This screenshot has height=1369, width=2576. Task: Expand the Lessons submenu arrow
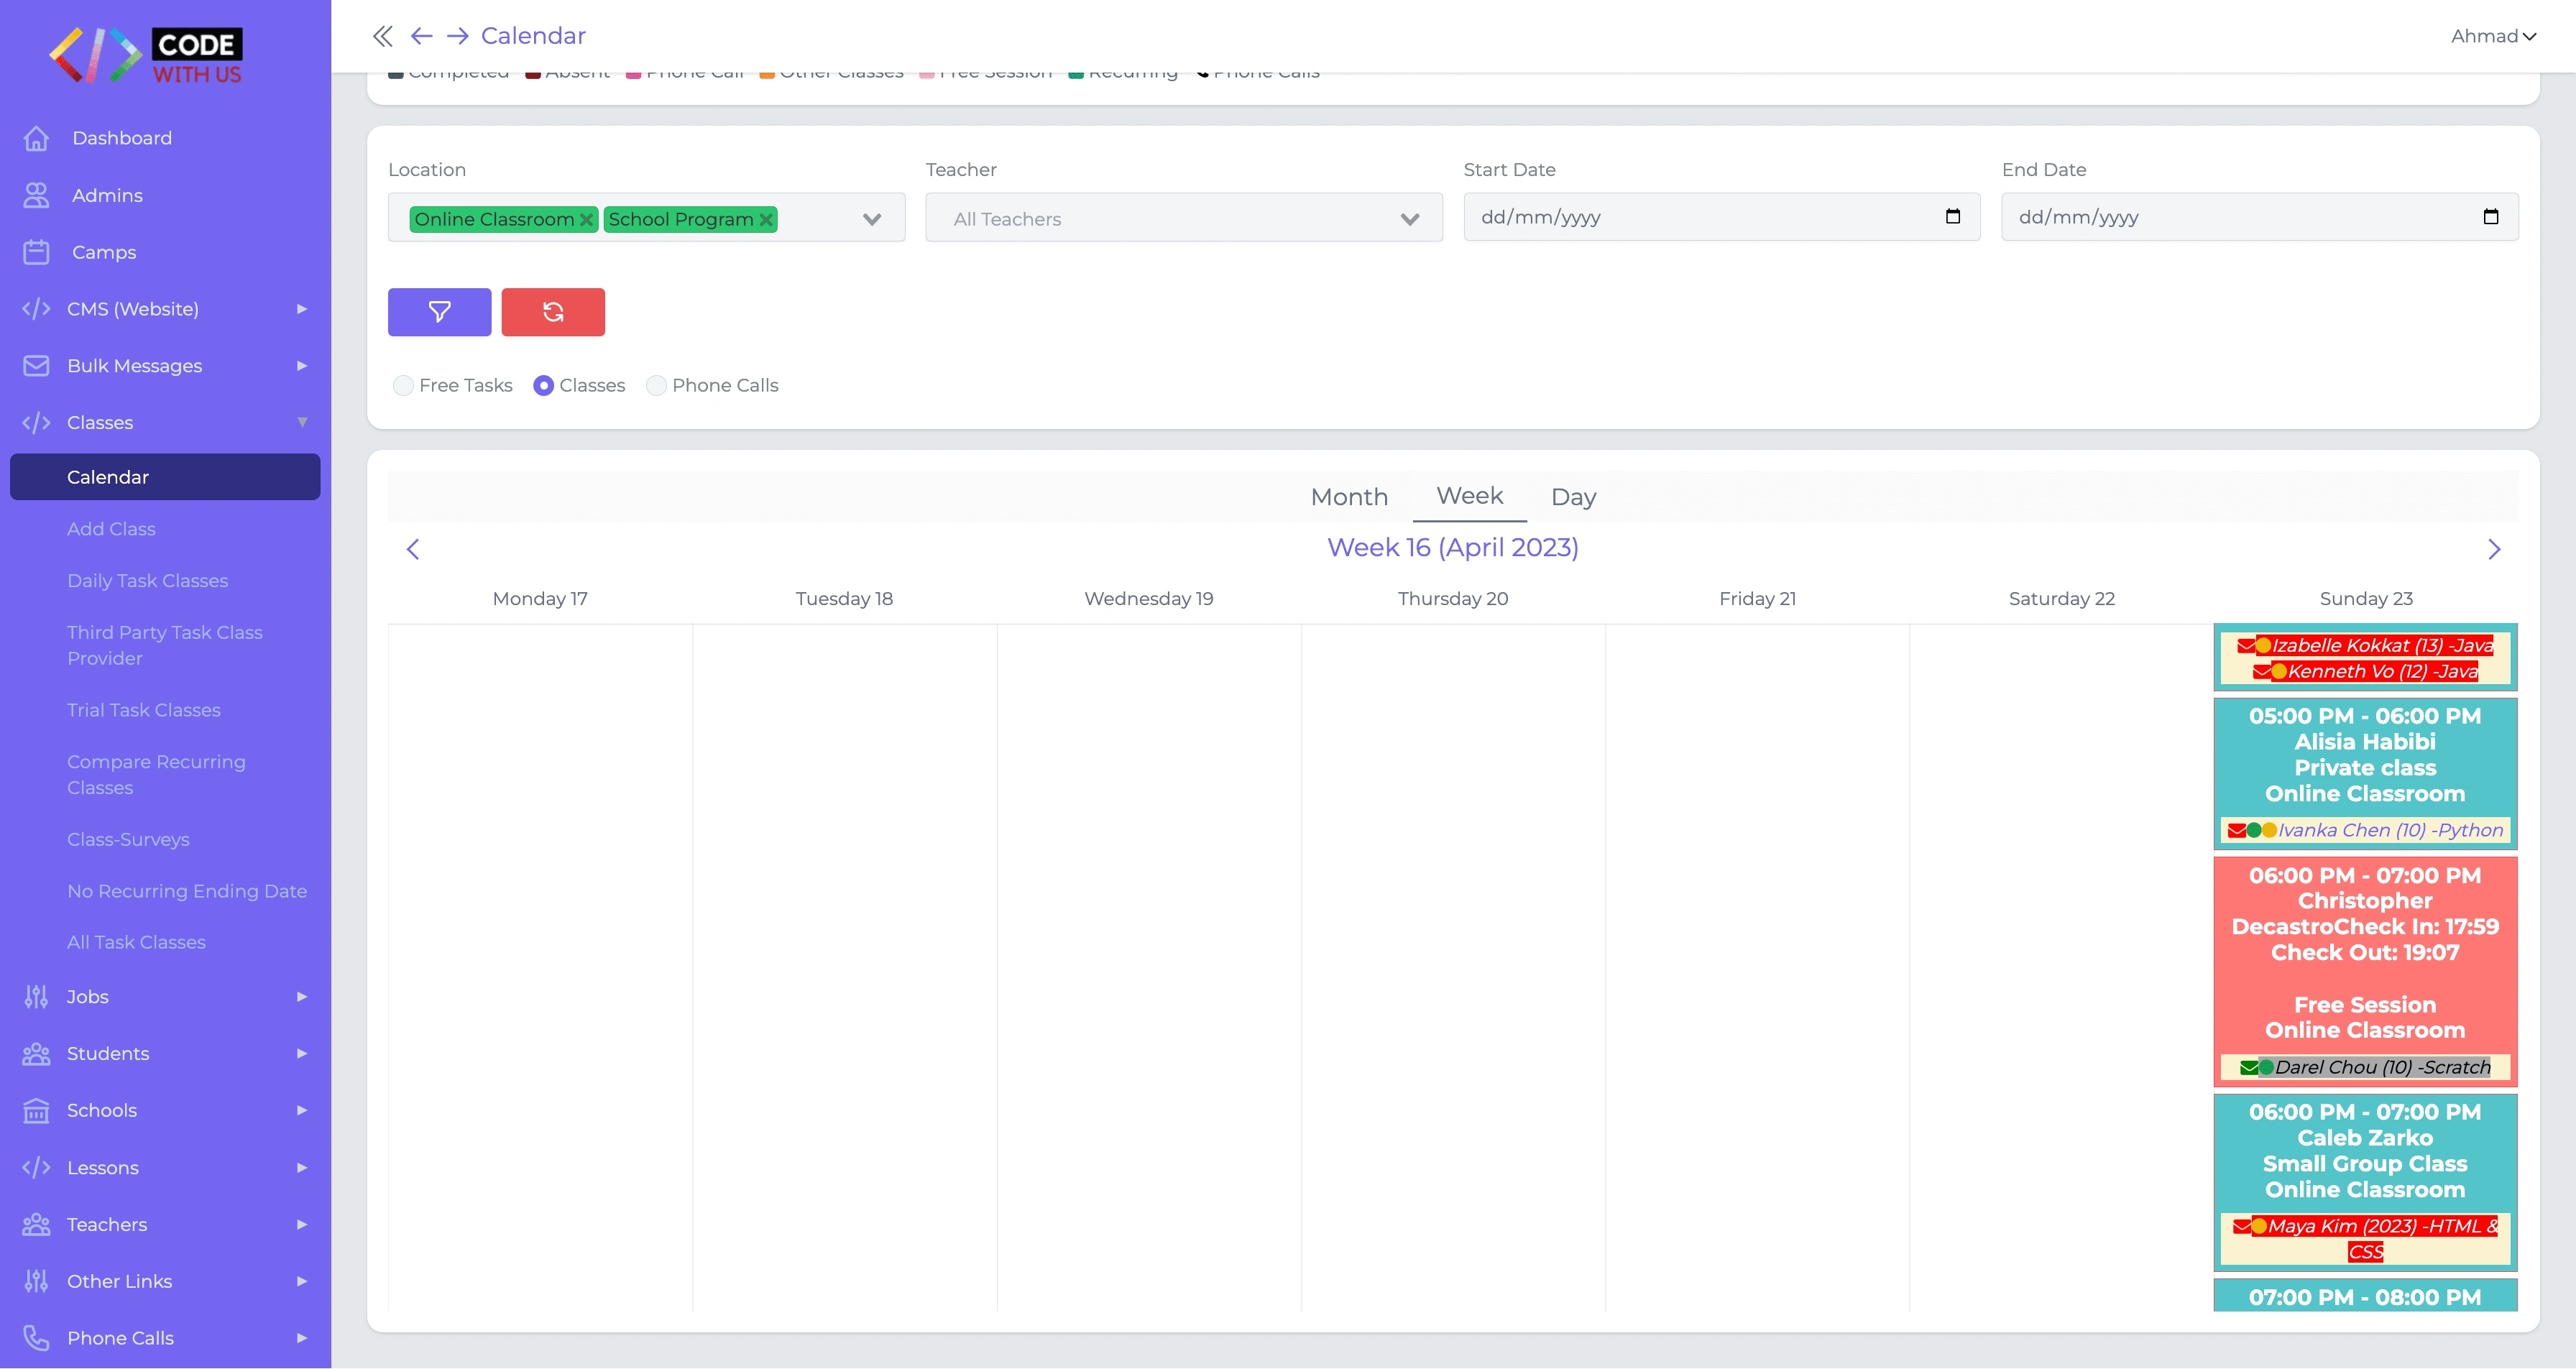click(302, 1168)
